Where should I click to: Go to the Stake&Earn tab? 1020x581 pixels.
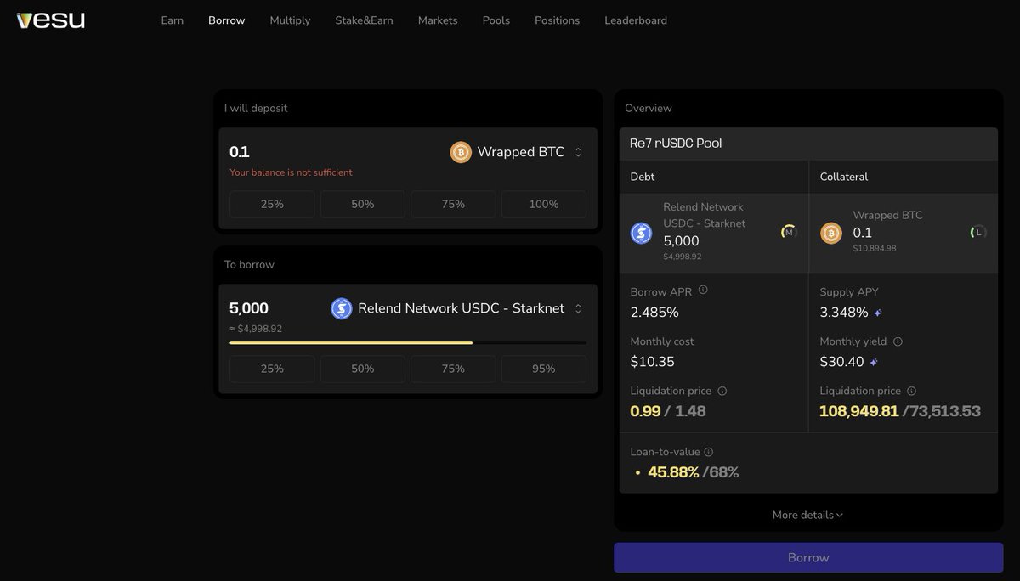364,20
